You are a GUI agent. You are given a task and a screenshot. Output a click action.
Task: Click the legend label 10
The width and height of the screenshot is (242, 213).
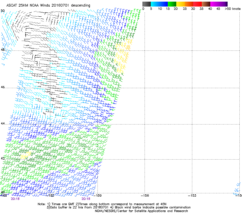(x=160, y=9)
